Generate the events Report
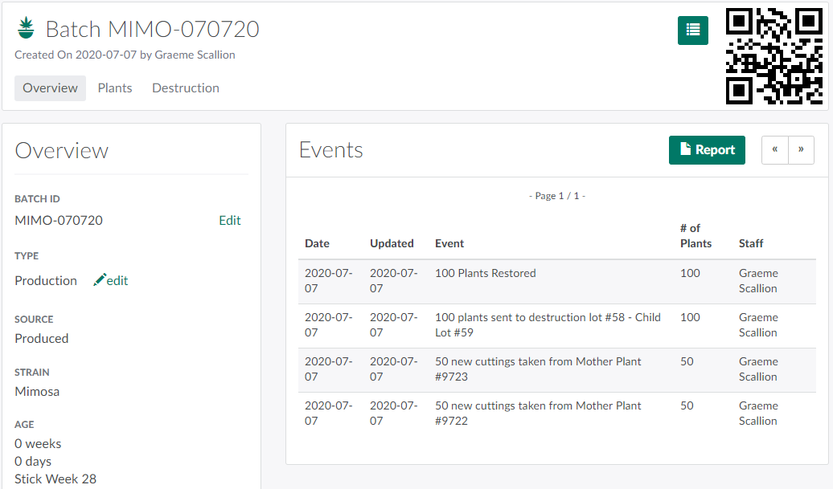833x489 pixels. pos(707,150)
